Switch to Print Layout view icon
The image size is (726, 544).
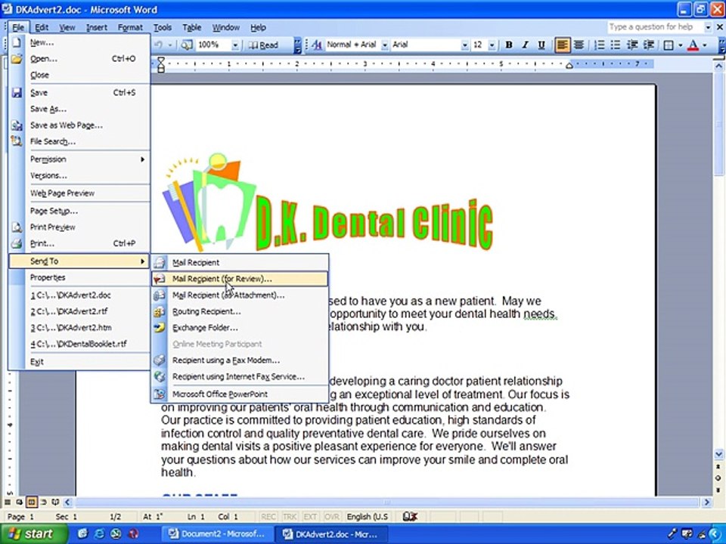31,502
